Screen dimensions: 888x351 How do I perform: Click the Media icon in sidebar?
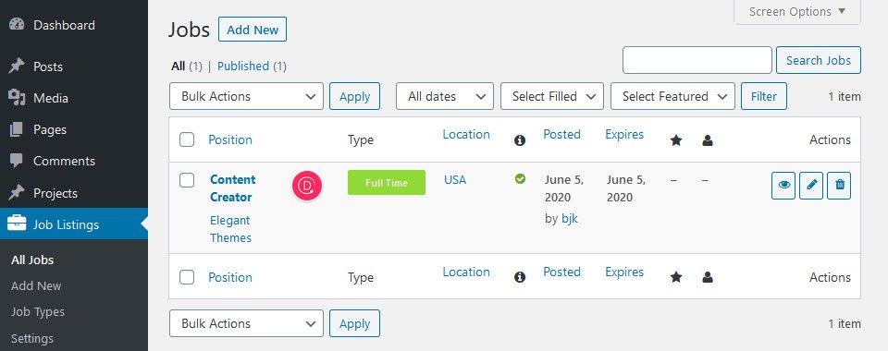pyautogui.click(x=17, y=98)
